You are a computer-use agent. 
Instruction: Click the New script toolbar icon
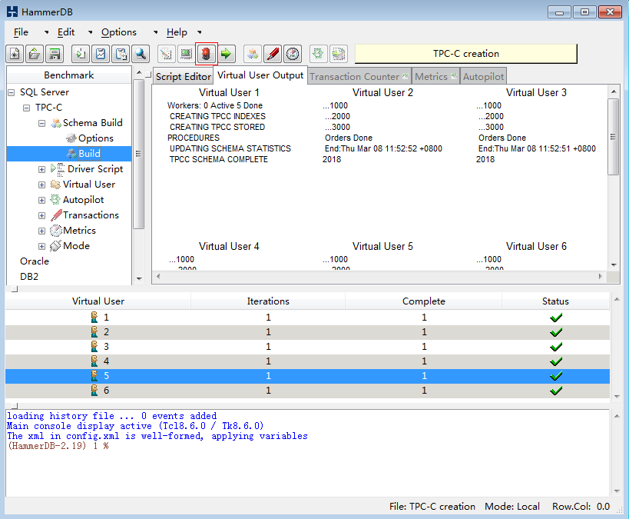(15, 54)
